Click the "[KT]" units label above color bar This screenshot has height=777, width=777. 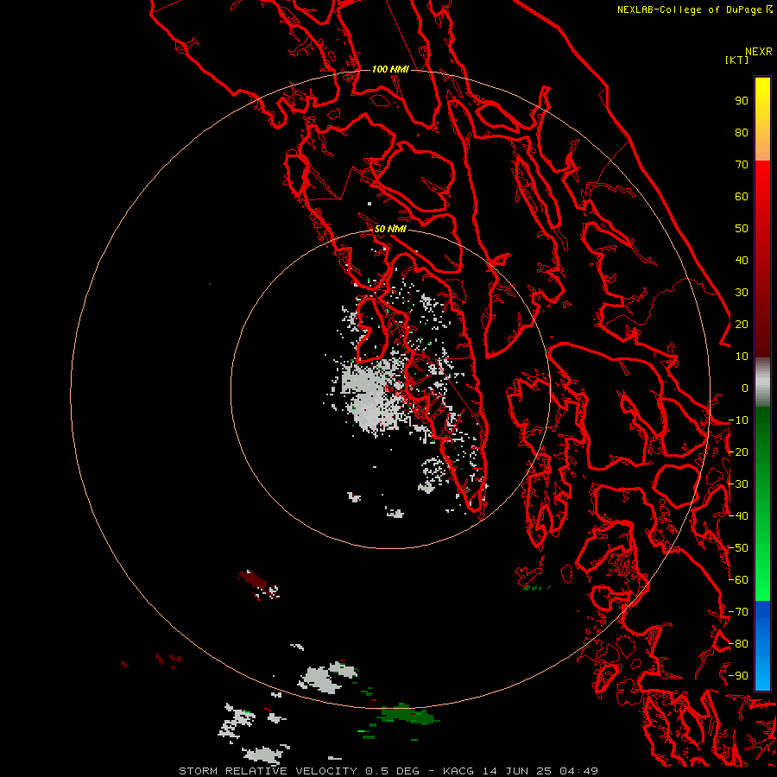pyautogui.click(x=737, y=60)
